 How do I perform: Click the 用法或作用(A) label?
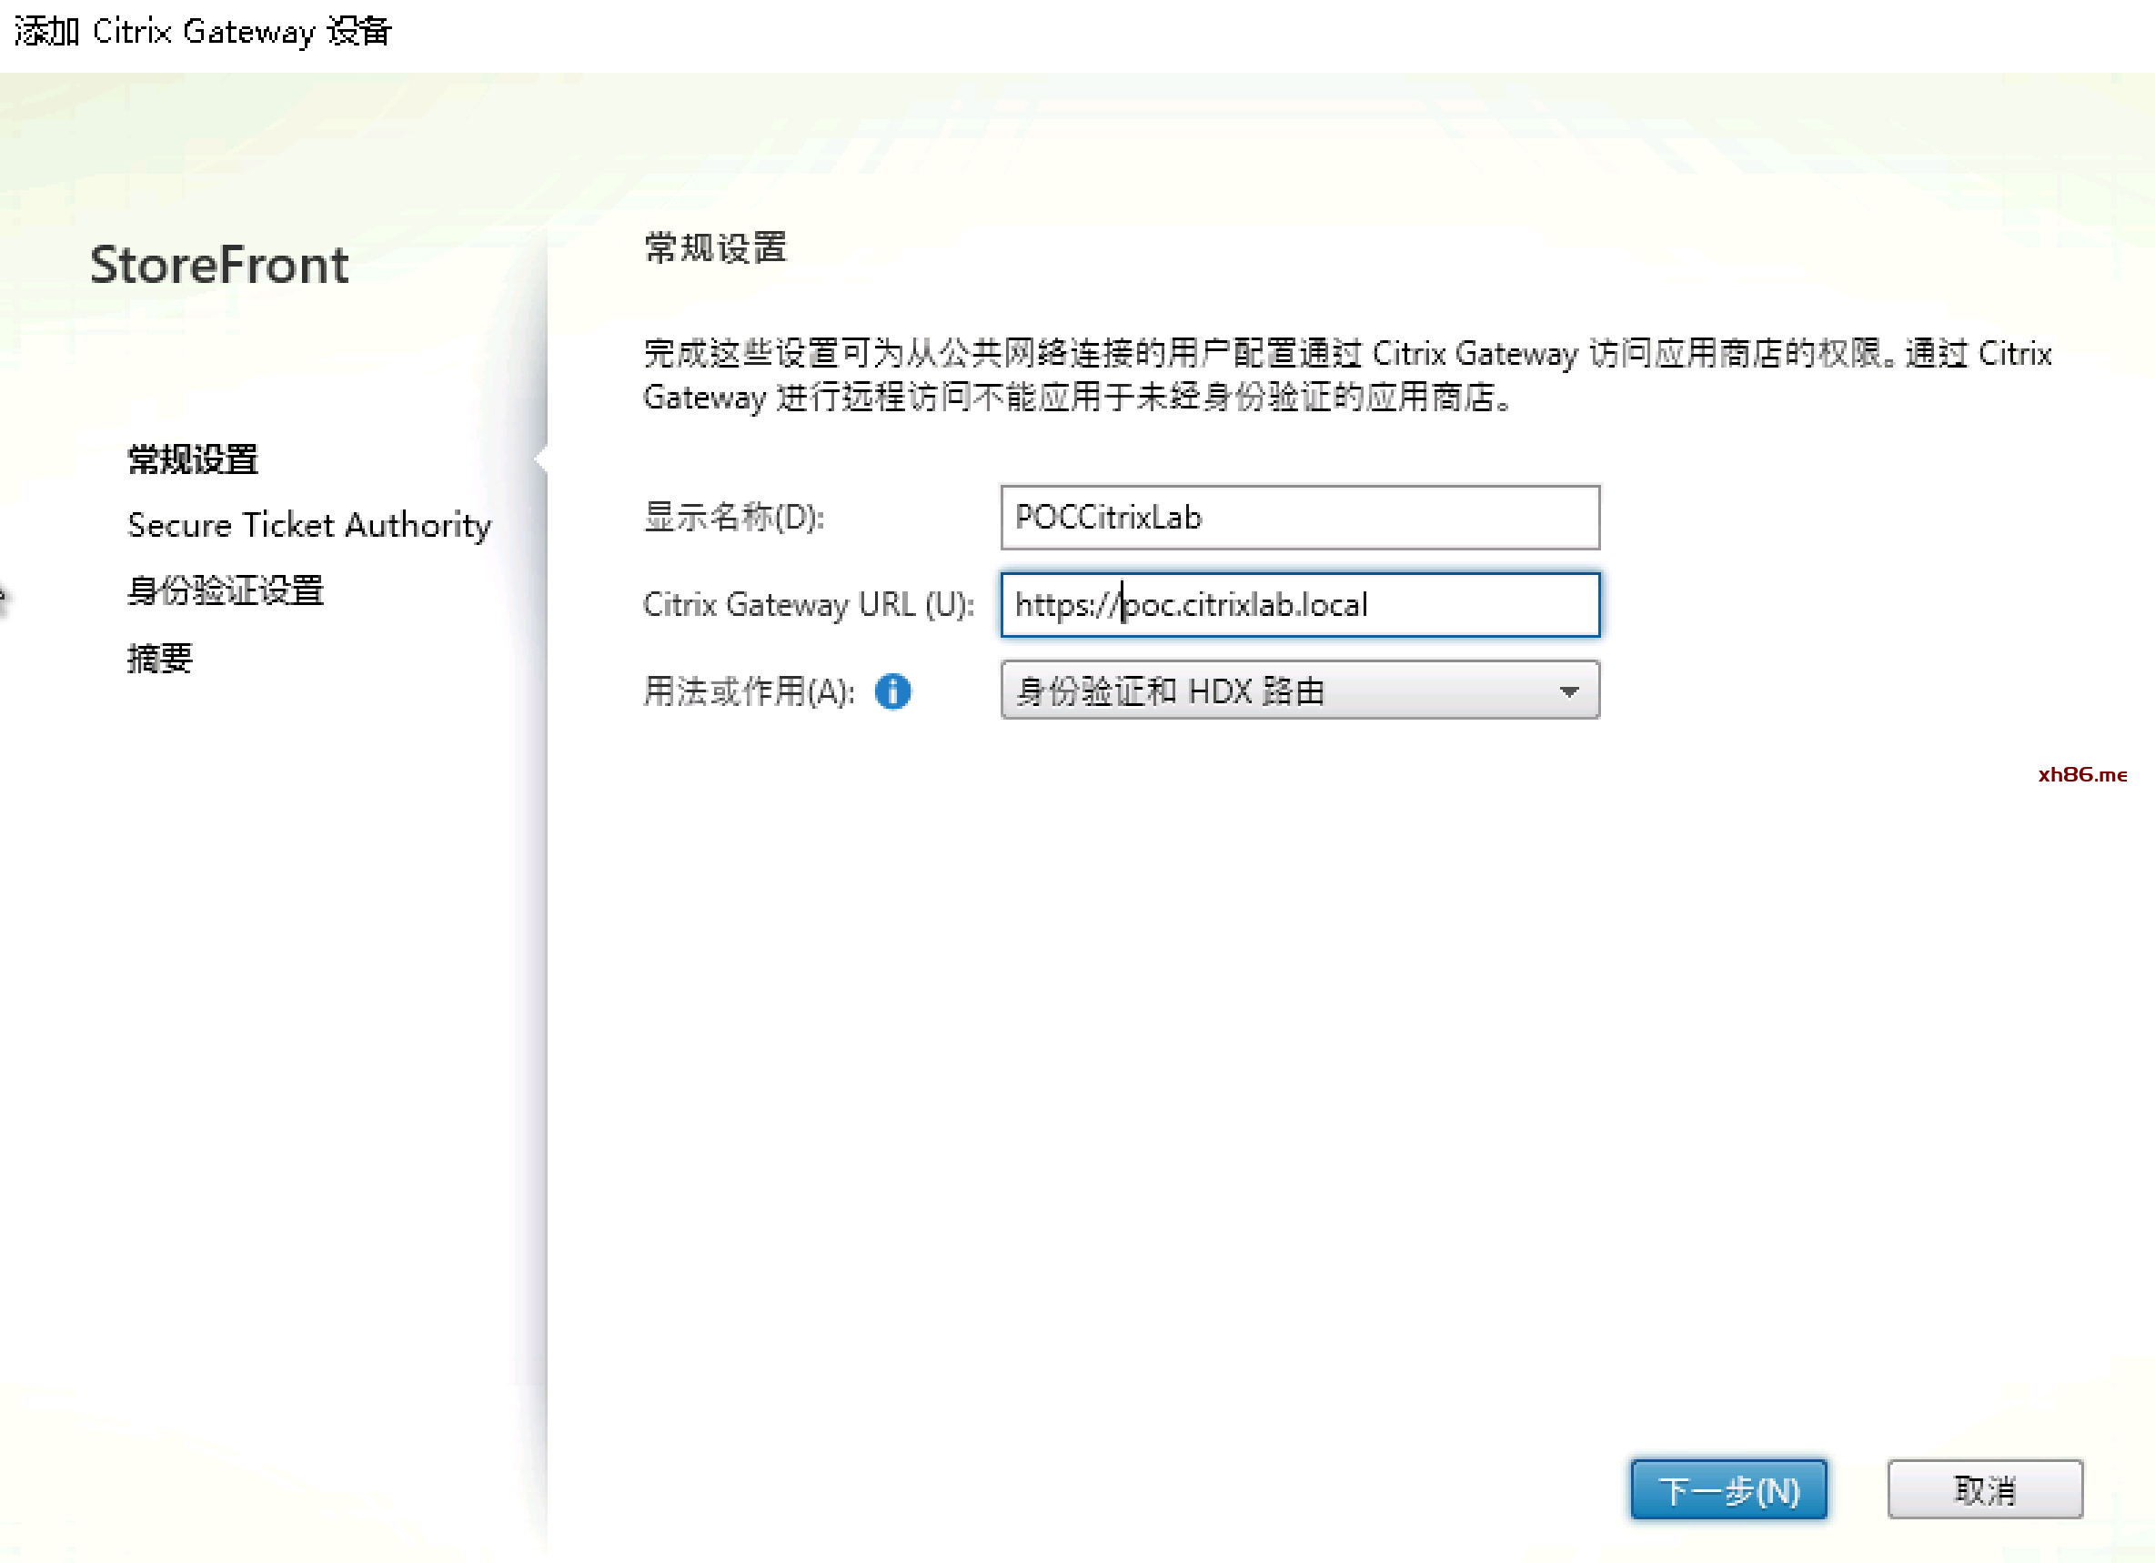[749, 691]
